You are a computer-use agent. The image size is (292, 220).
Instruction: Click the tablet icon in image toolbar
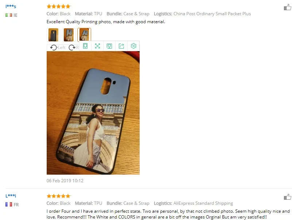(x=85, y=46)
